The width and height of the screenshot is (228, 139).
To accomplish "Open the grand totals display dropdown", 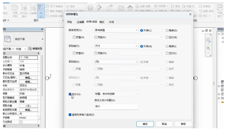I will (x=116, y=94).
